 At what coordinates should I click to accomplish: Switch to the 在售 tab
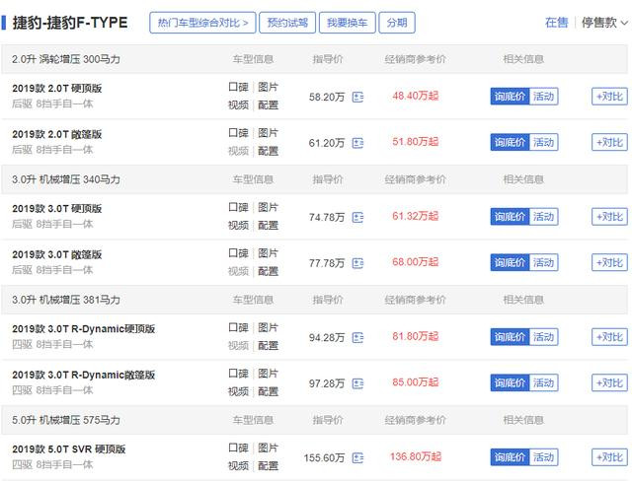(557, 23)
